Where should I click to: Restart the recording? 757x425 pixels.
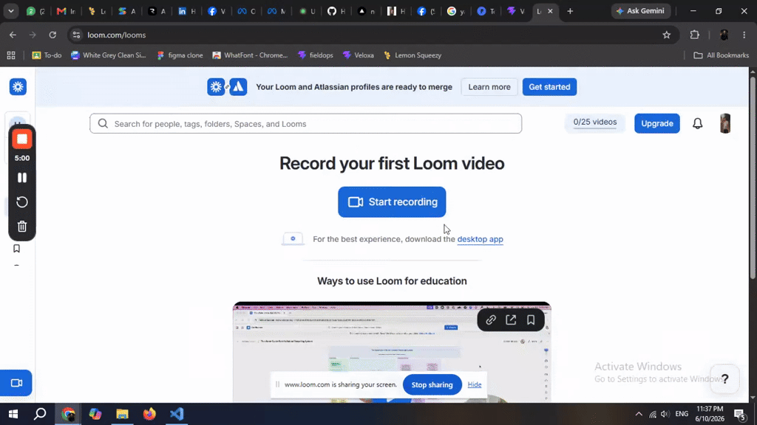[21, 202]
